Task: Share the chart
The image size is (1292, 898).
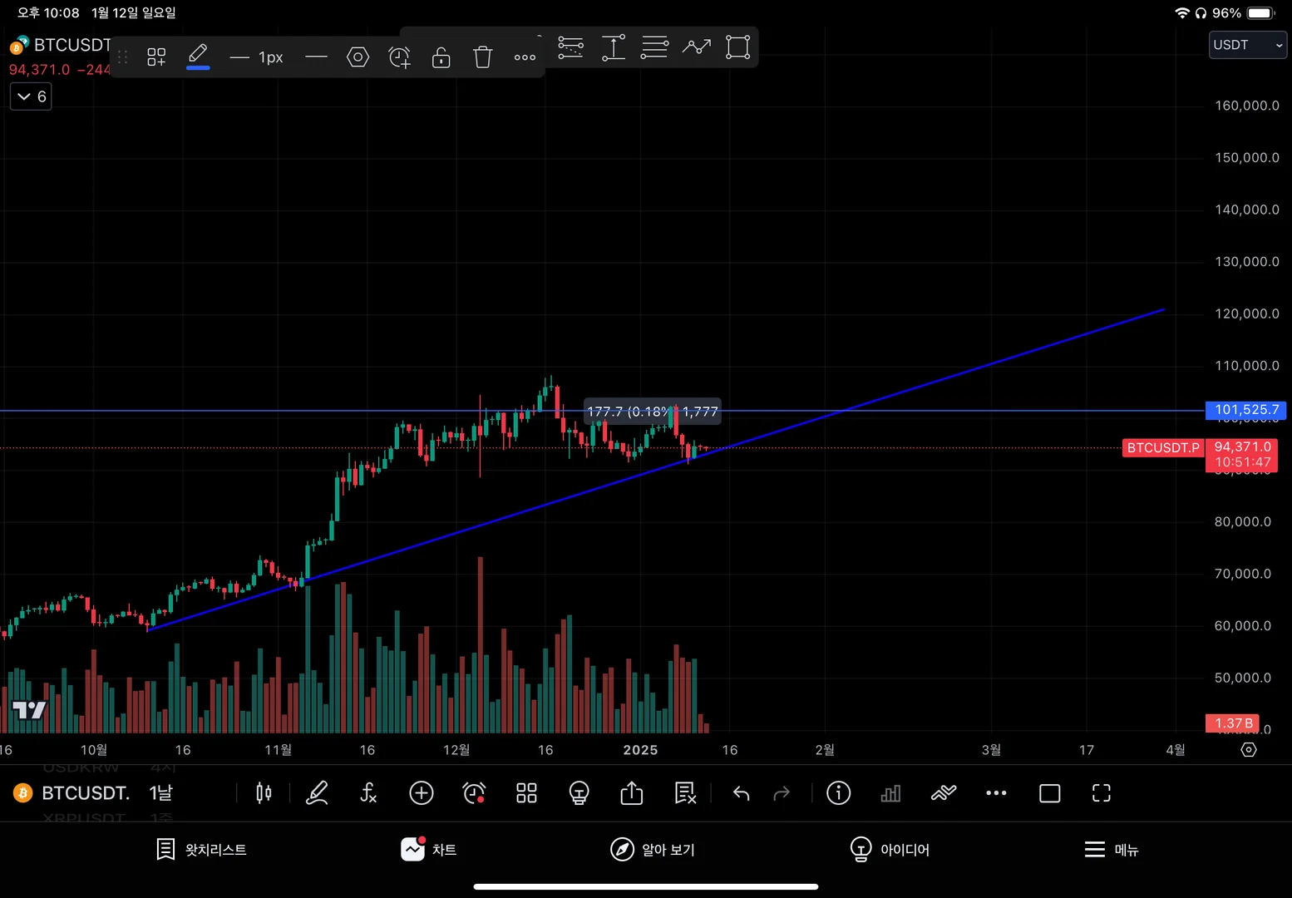Action: [632, 793]
